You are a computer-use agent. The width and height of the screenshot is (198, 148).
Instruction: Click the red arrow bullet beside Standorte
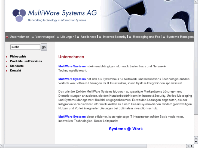tap(7, 66)
